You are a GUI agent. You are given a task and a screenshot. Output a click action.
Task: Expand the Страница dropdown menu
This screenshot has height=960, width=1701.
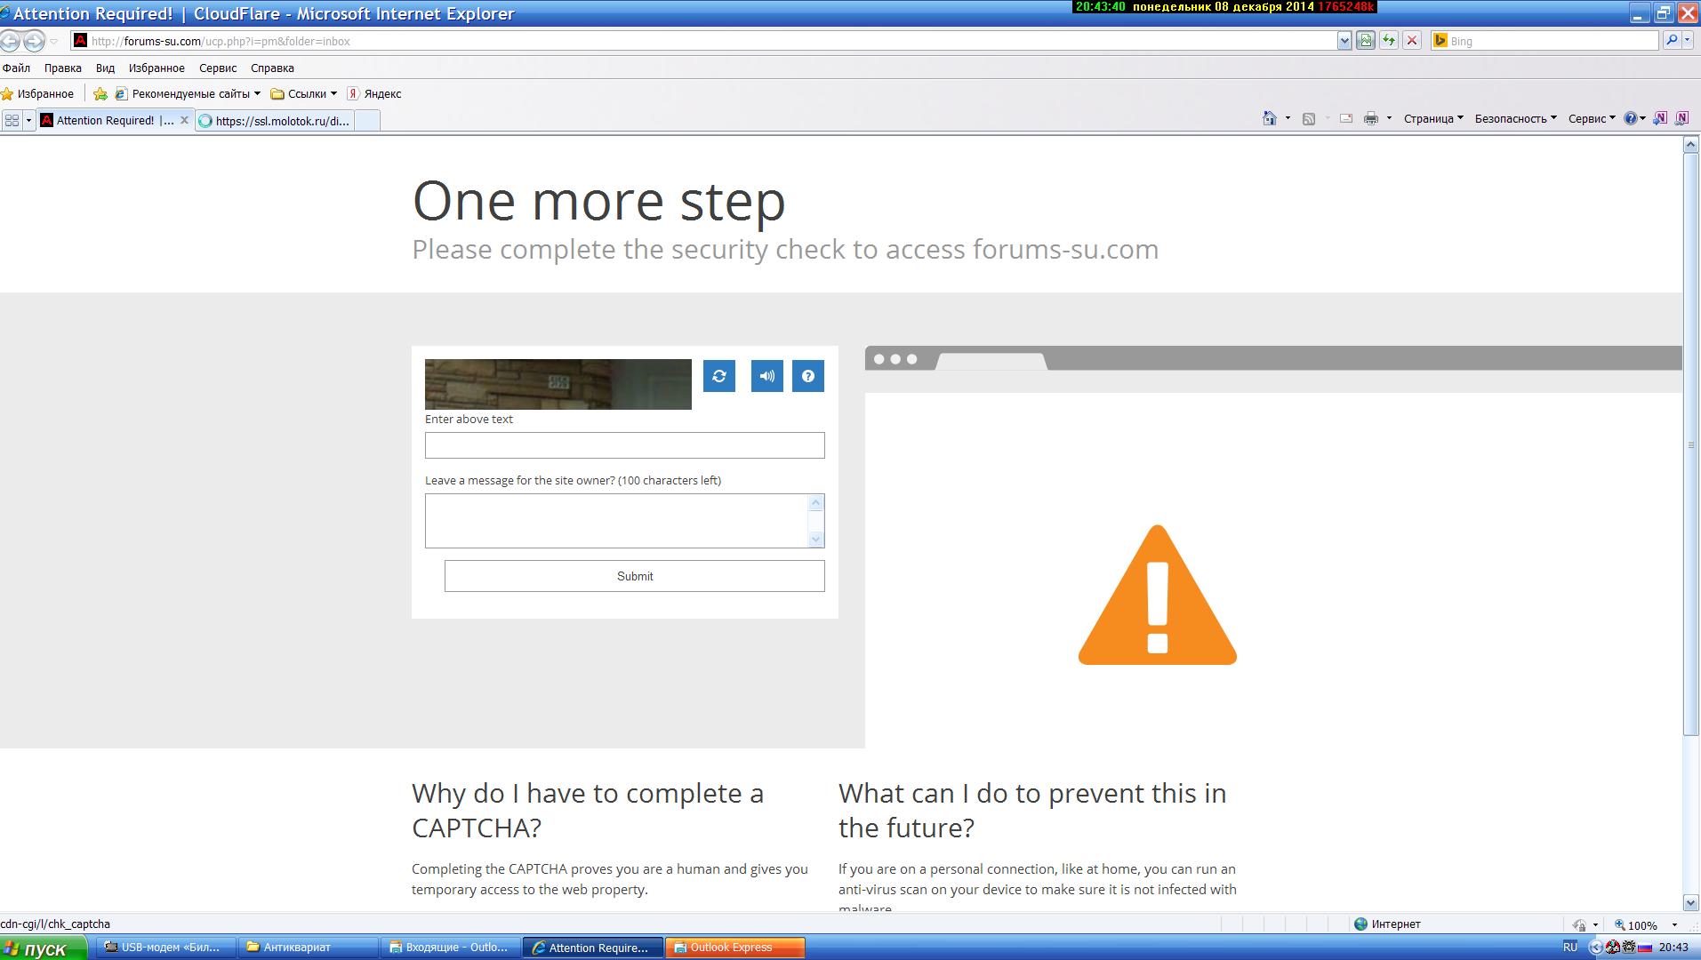coord(1432,118)
